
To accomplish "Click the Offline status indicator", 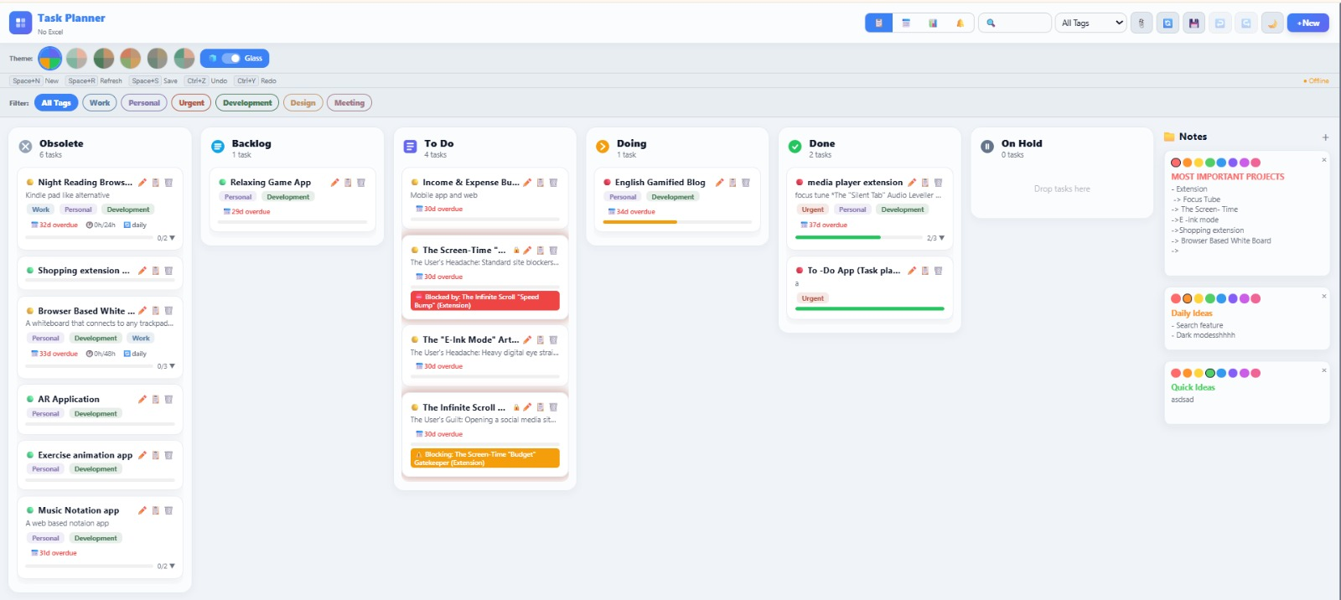I will [x=1316, y=81].
